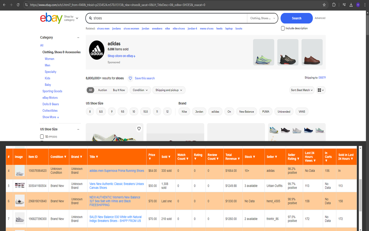The width and height of the screenshot is (369, 231).
Task: Click Shop store on eBay link
Action: tap(121, 56)
